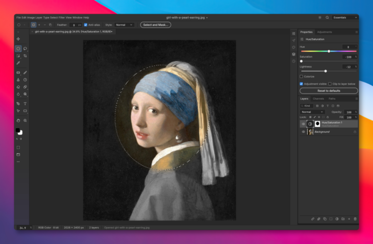The height and width of the screenshot is (244, 373).
Task: Click the link layers chain icon
Action: (313, 219)
